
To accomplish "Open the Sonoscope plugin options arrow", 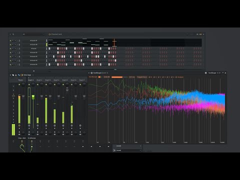I will (x=89, y=73).
